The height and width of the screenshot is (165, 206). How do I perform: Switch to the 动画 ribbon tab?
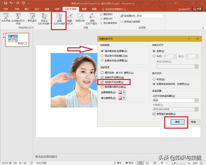click(57, 9)
